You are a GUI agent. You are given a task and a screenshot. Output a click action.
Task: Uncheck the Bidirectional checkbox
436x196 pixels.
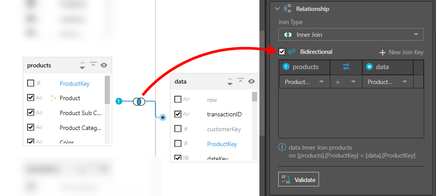[282, 52]
